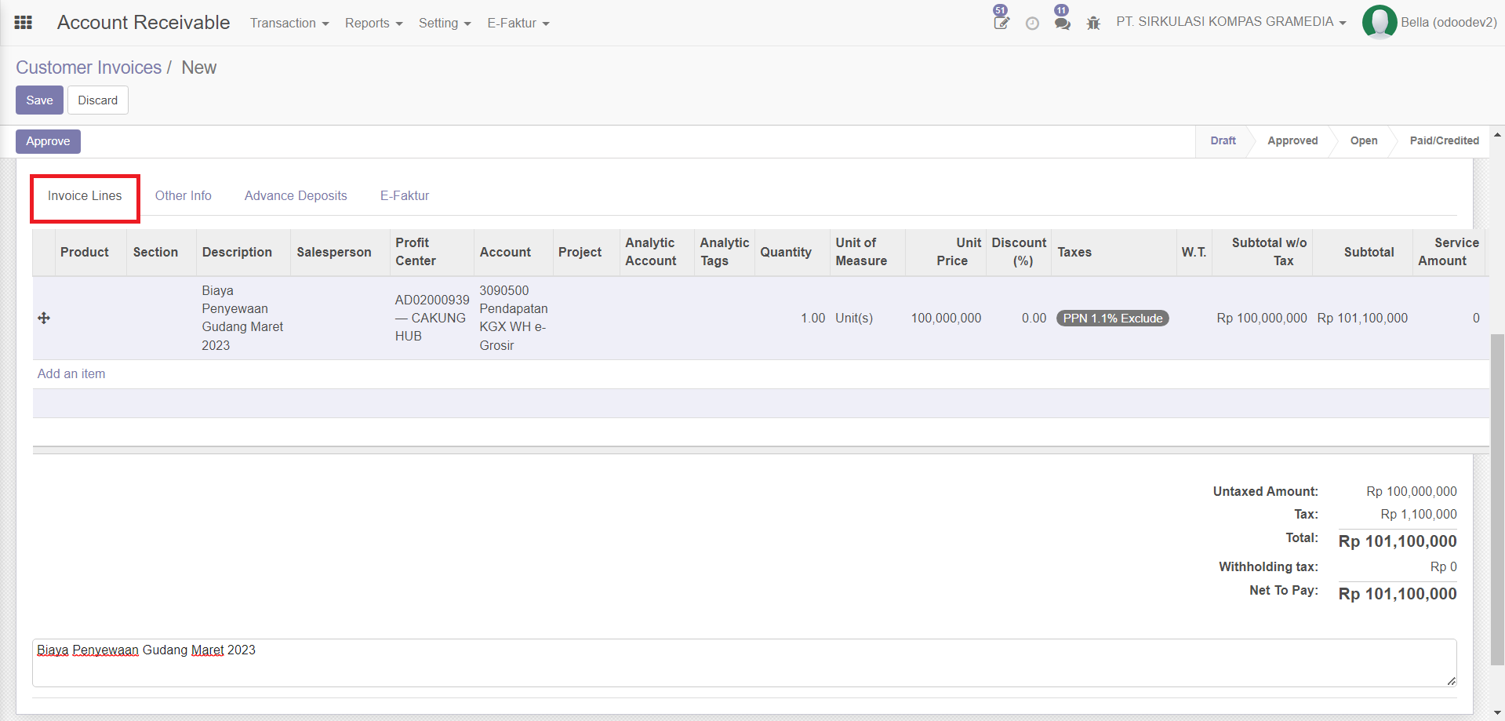The width and height of the screenshot is (1505, 721).
Task: Click the vertical scrollbar thumb
Action: (x=1497, y=499)
